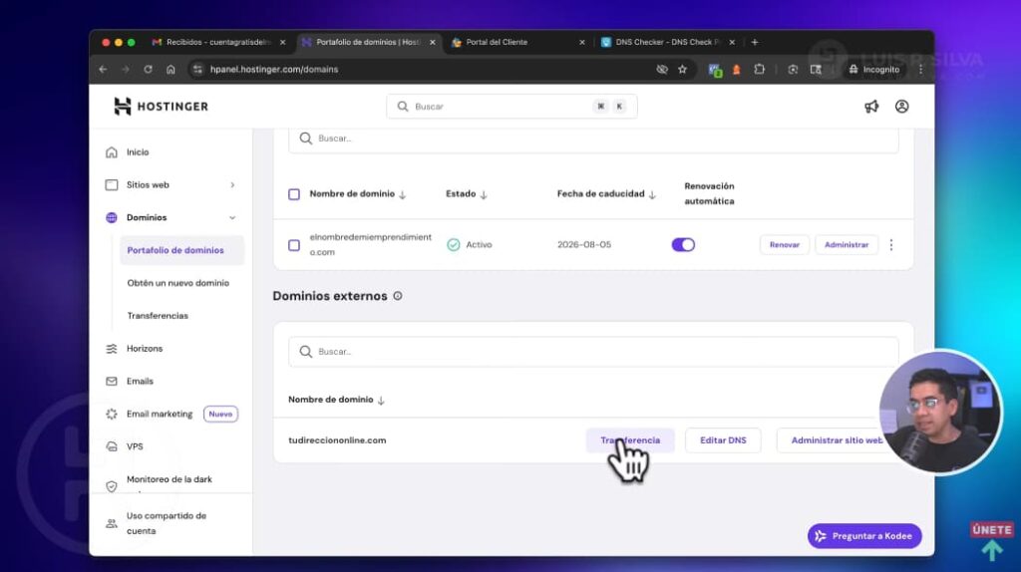Close the Portal del Cliente tab
The width and height of the screenshot is (1021, 572).
pos(581,42)
